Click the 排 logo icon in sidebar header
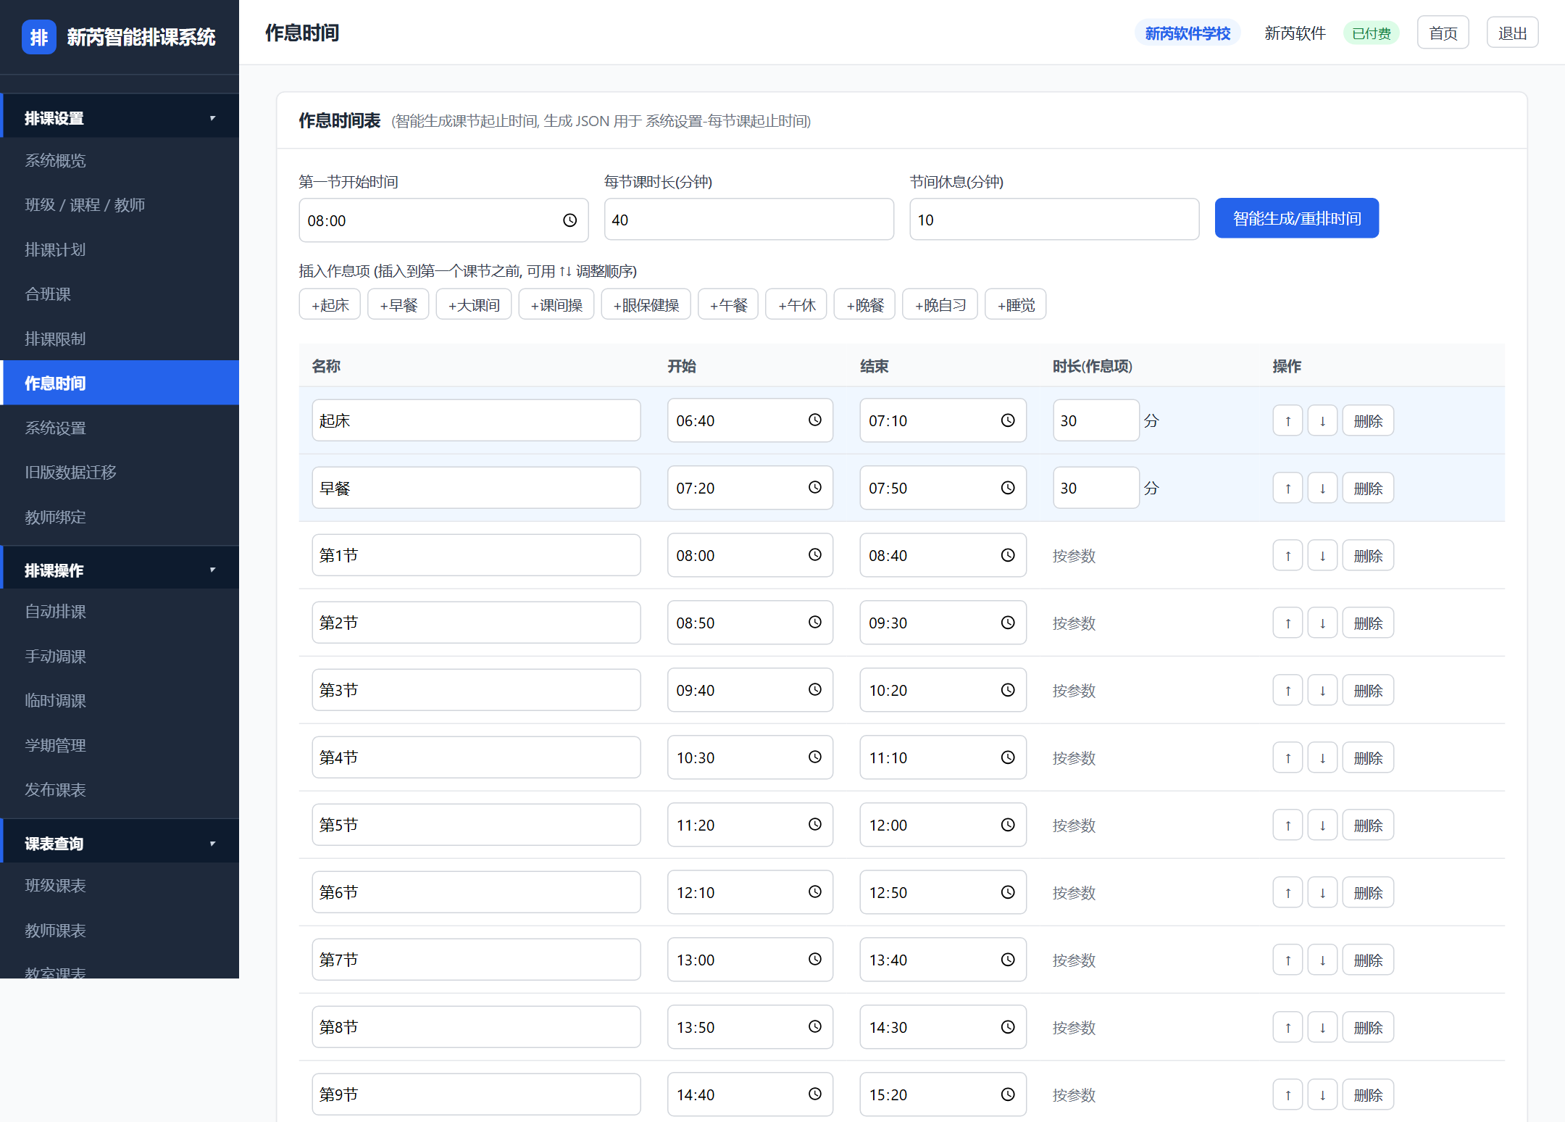The image size is (1565, 1122). [x=39, y=37]
